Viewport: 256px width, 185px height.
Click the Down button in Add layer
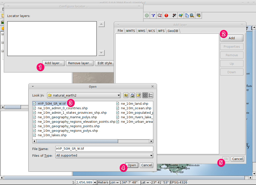(x=231, y=72)
